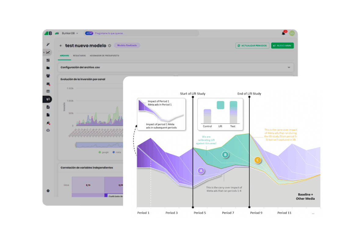The image size is (340, 235).
Task: Toggle the google legend series
Action: [x=104, y=152]
